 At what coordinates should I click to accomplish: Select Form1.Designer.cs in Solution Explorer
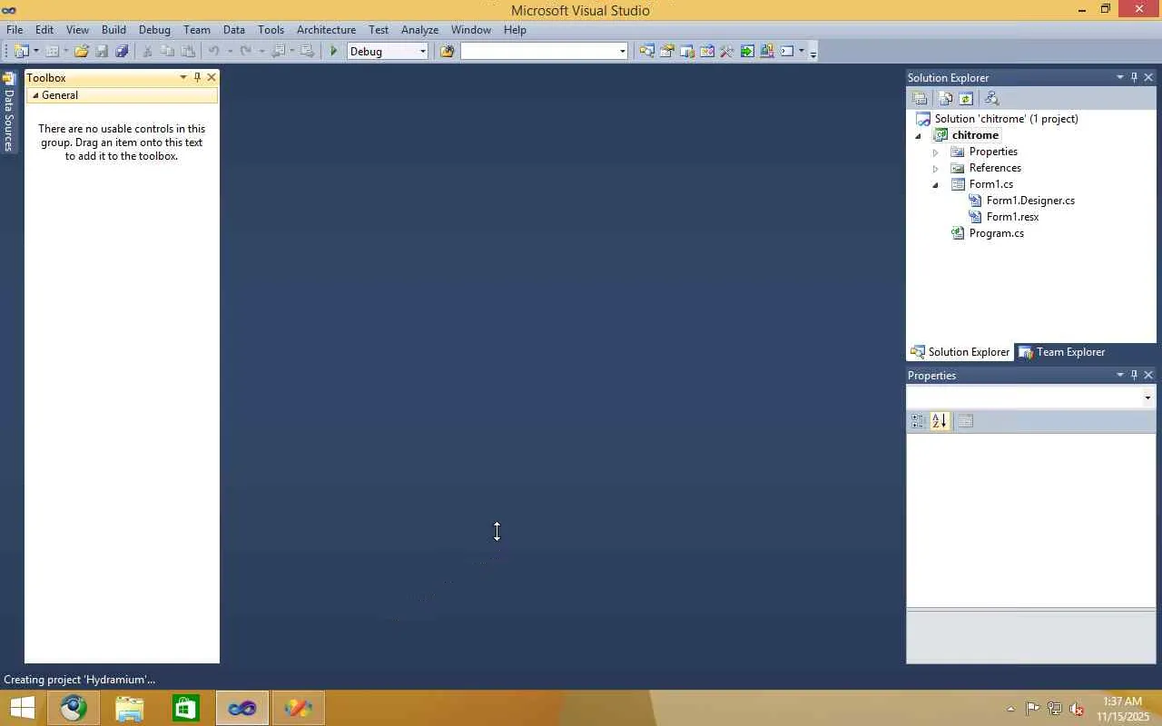pyautogui.click(x=1030, y=201)
